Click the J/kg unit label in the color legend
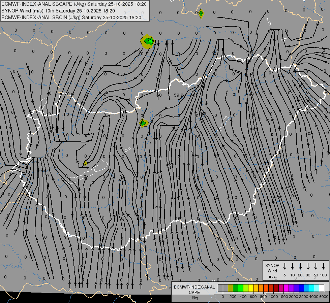Screen dimensions: 330x303 coord(194,298)
